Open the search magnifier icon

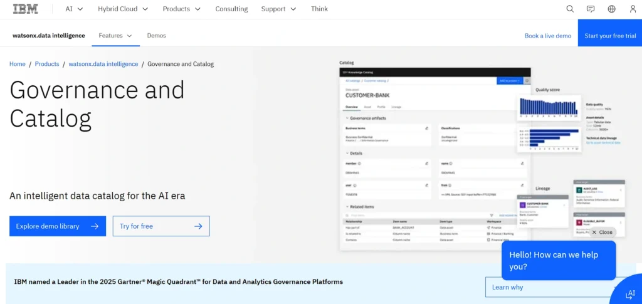coord(570,9)
